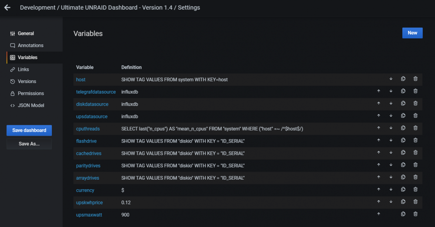Delete upskwhprice variable
Viewport: 435px width, 227px height.
coord(415,202)
